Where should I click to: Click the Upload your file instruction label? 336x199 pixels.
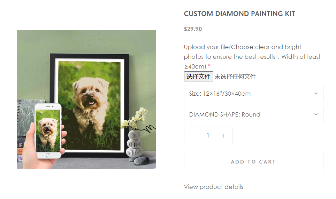tap(252, 56)
